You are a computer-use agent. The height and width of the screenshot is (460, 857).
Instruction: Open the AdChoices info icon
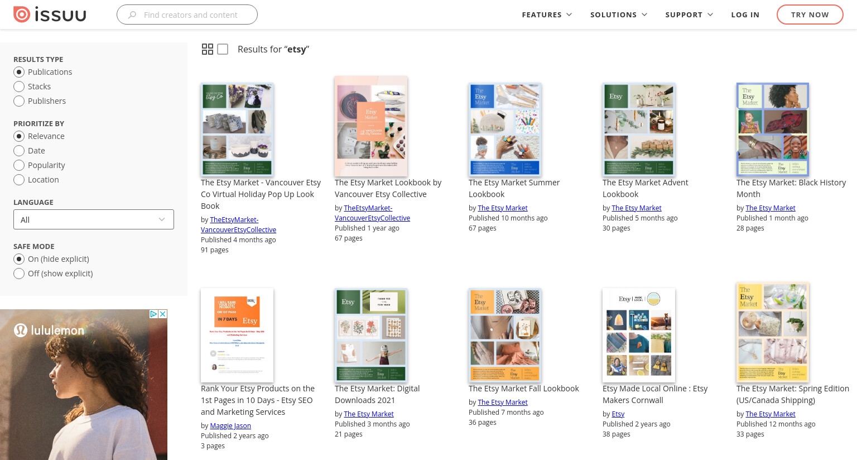[154, 314]
